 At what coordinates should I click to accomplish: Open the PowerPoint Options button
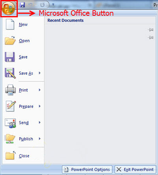click(87, 169)
